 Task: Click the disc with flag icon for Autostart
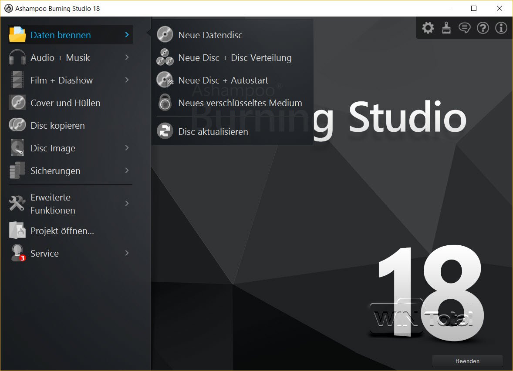[x=165, y=80]
